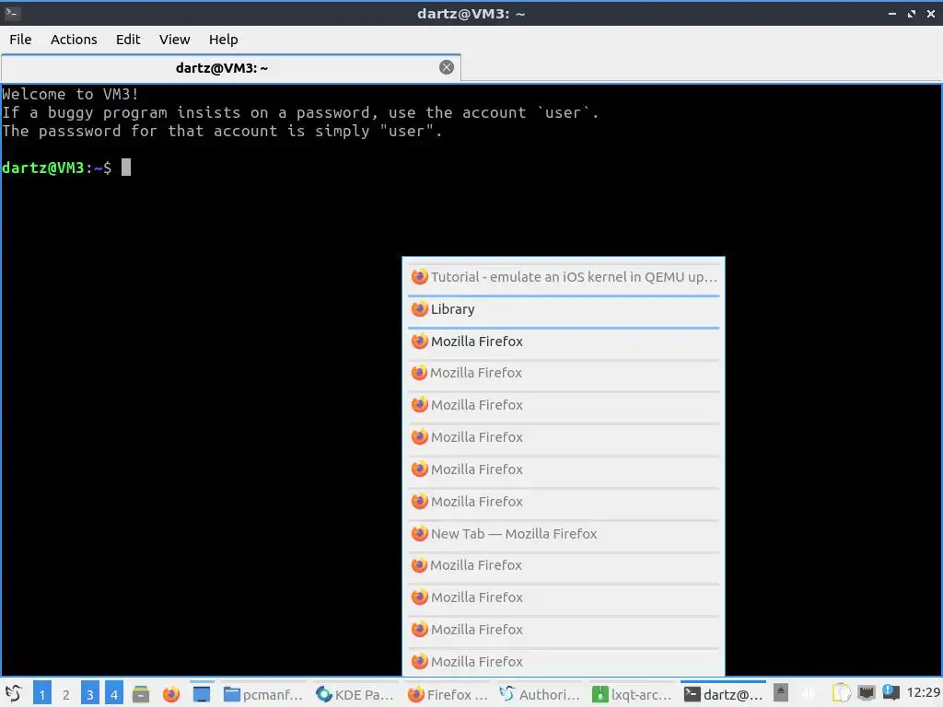Open the notification alert tray icon
943x707 pixels.
[x=891, y=693]
